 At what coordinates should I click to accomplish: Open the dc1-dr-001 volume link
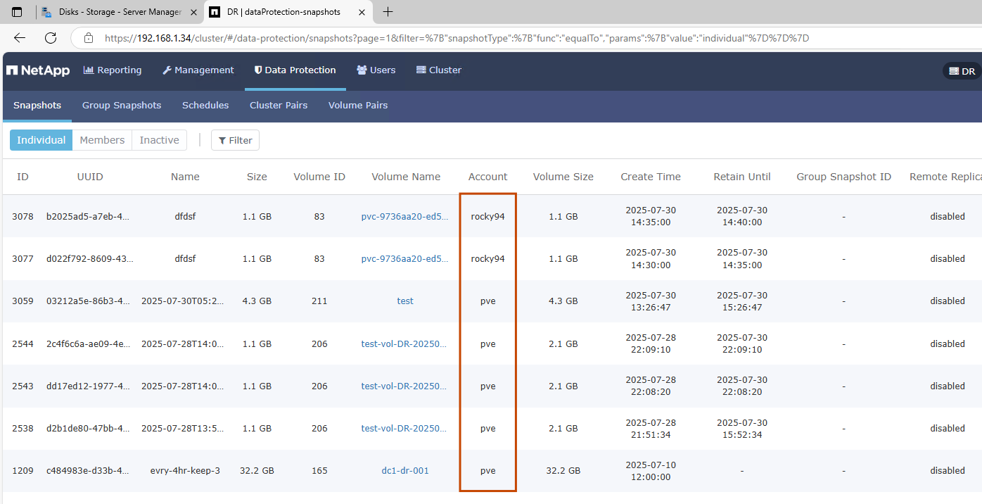click(405, 470)
